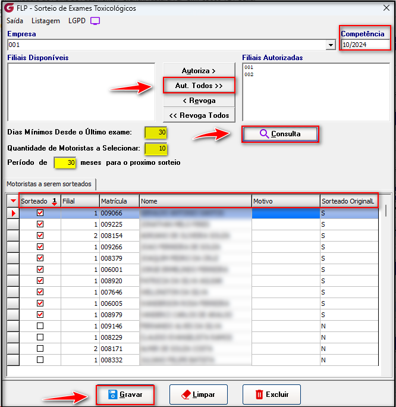The image size is (396, 407).
Task: Click the application logo in title bar
Action: pyautogui.click(x=9, y=8)
